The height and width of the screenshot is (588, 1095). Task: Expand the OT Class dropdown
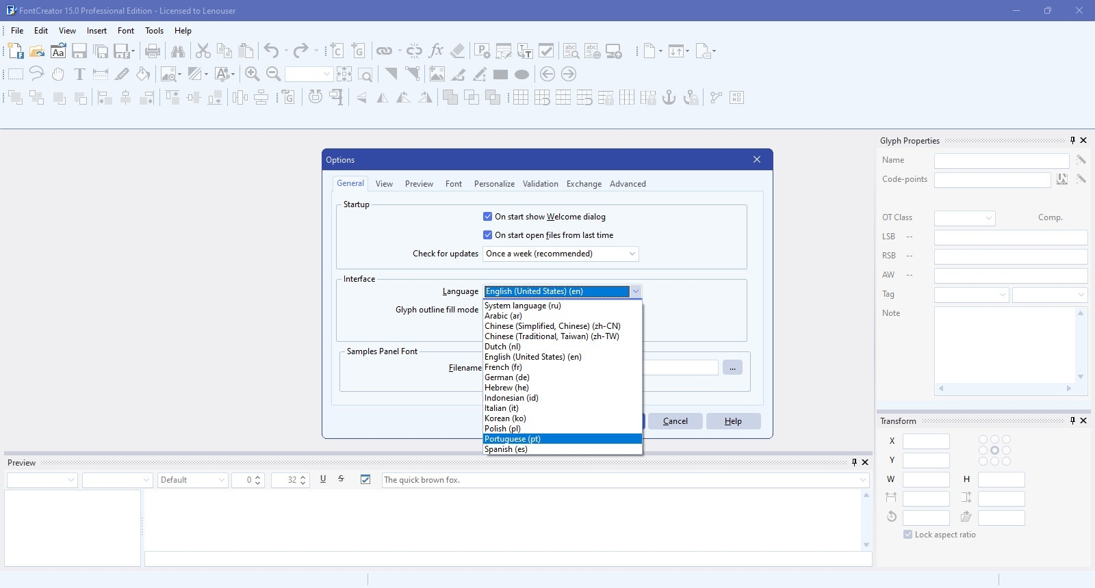point(965,218)
